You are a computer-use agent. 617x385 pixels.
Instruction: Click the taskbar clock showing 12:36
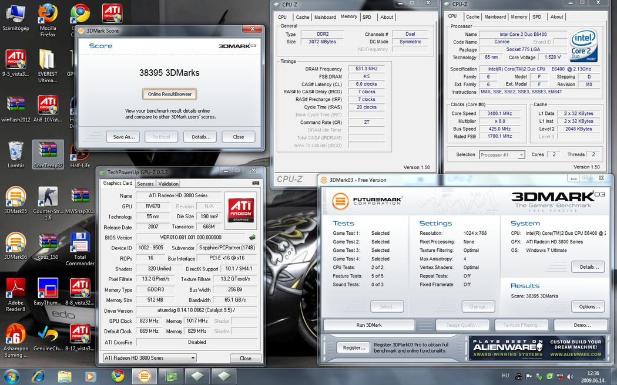tap(593, 373)
